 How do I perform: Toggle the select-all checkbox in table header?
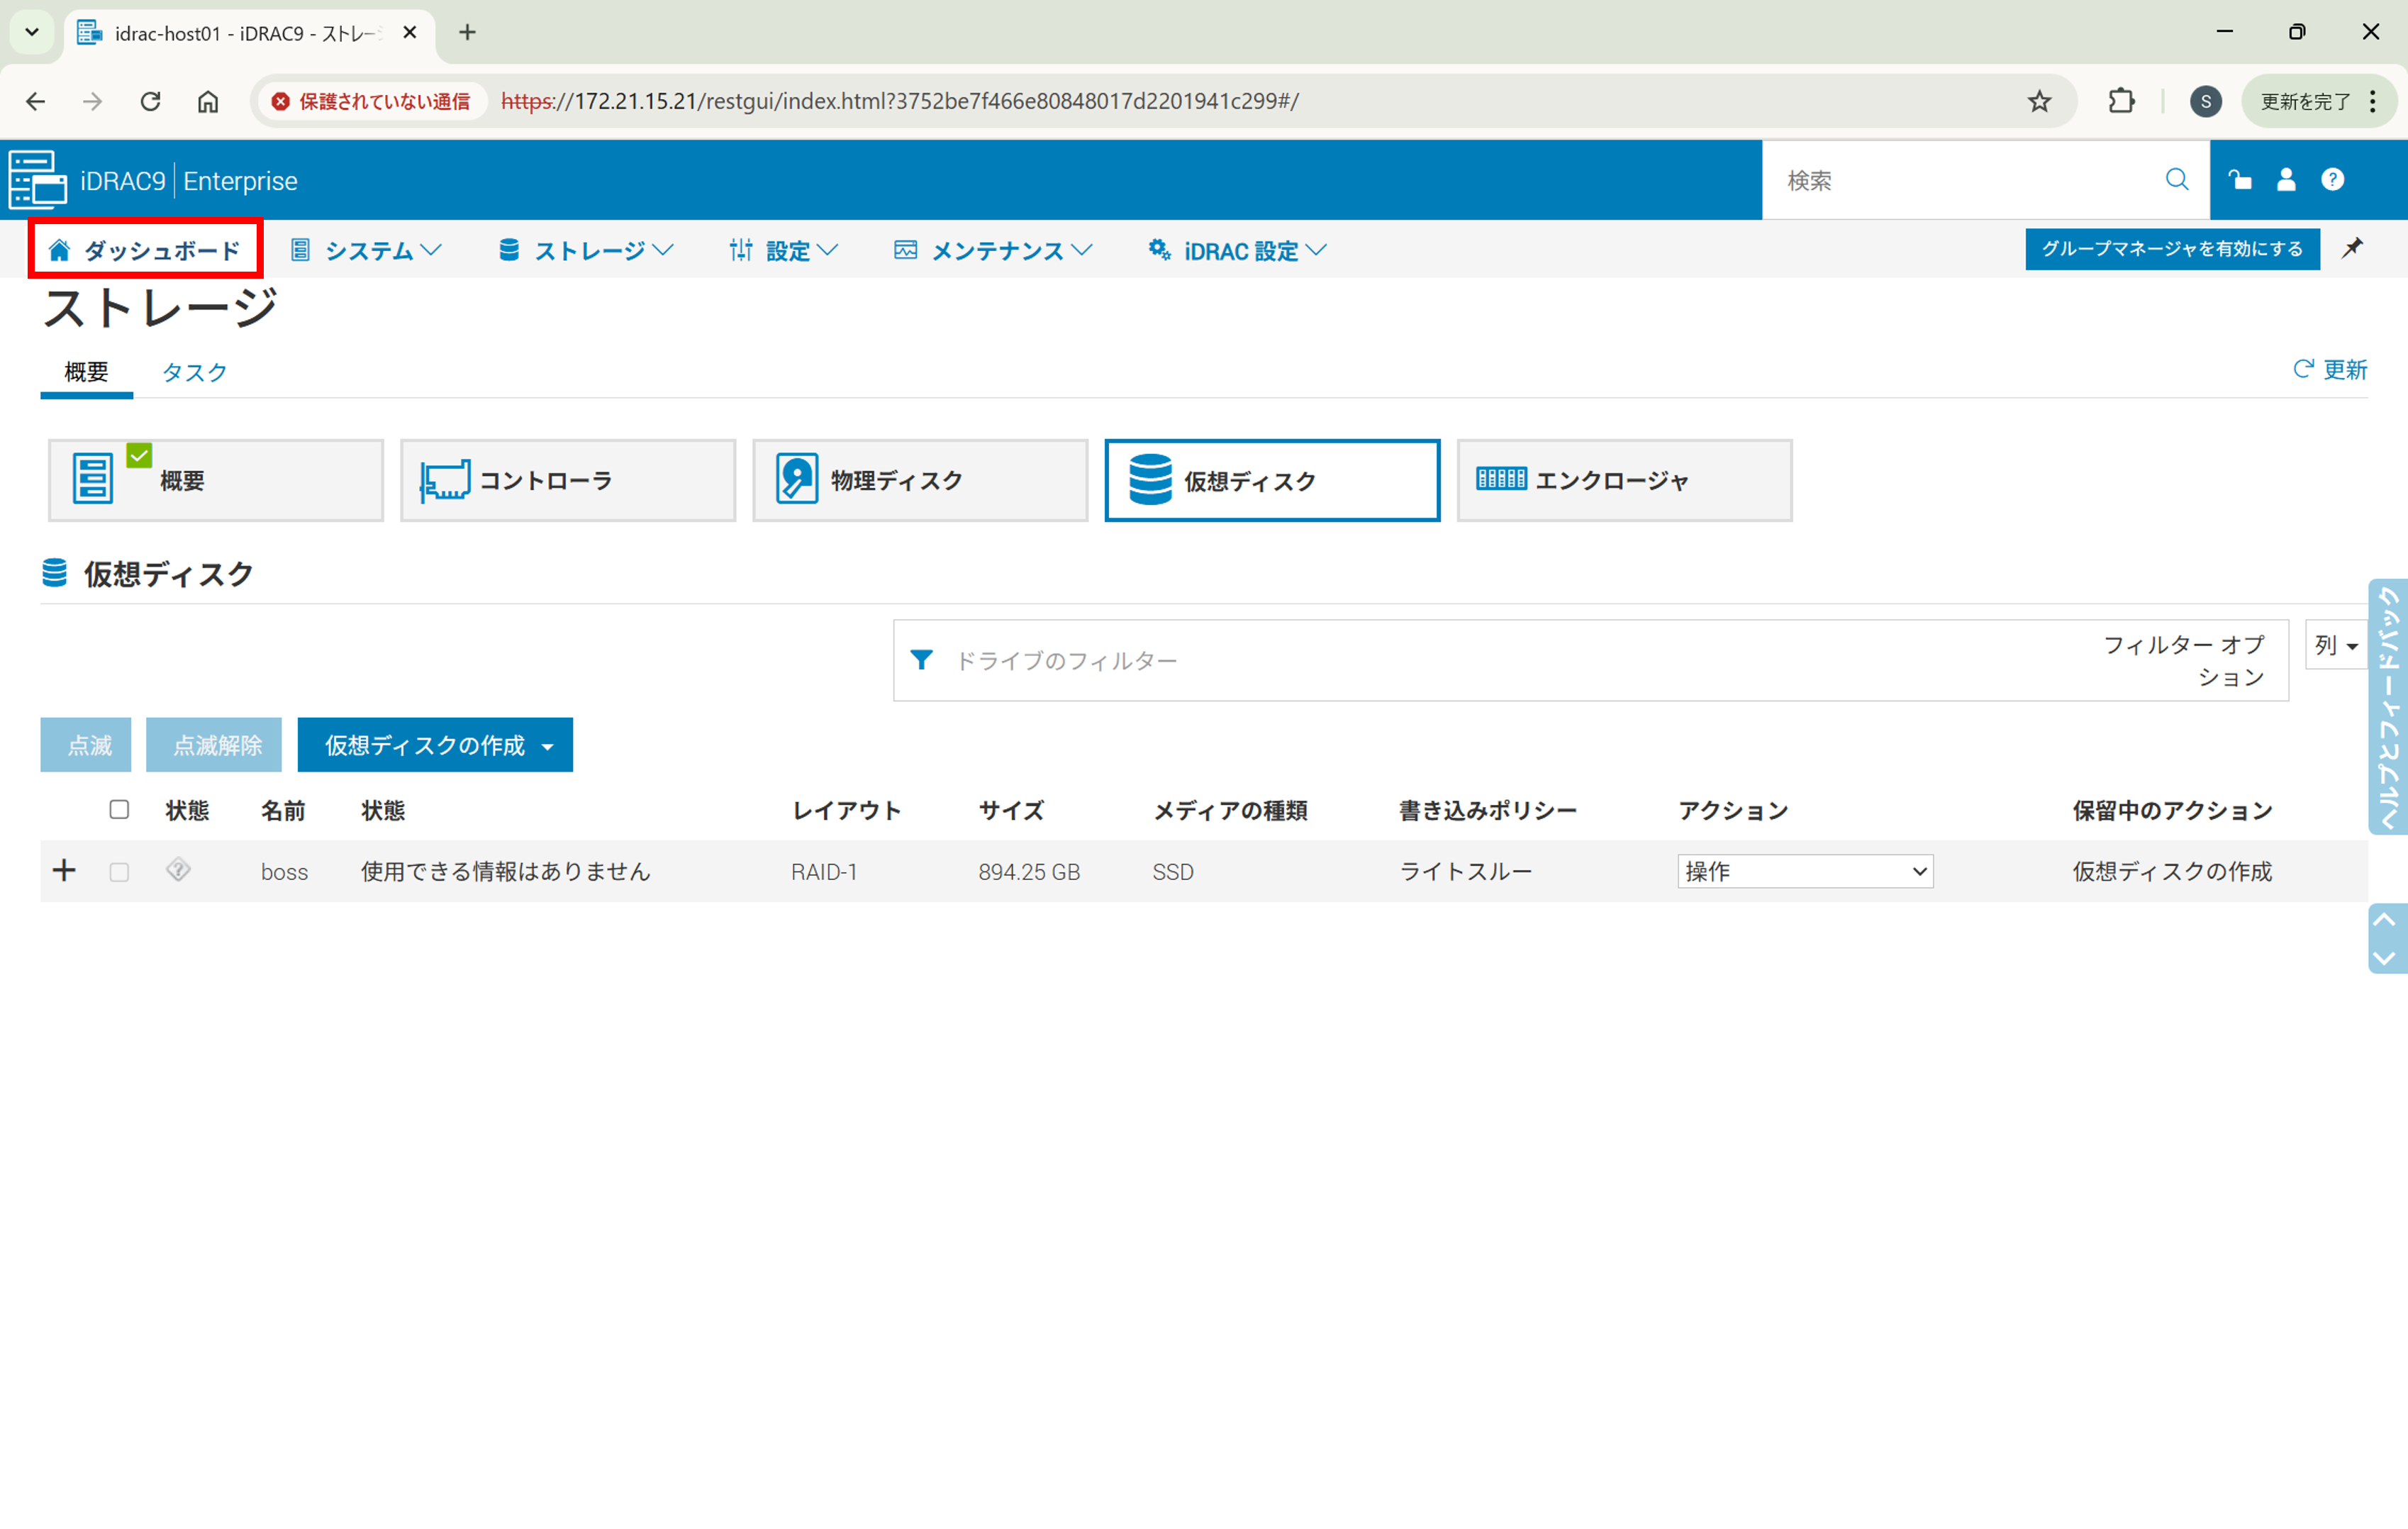click(119, 809)
